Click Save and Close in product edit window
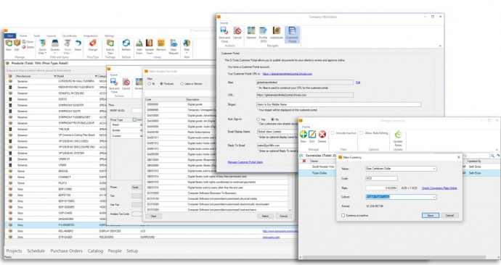The height and width of the screenshot is (265, 501). (x=114, y=83)
